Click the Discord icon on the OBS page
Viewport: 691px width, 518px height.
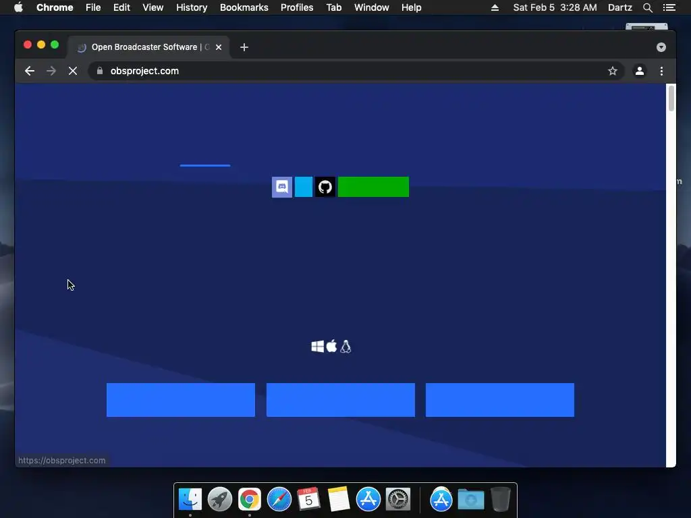point(281,187)
